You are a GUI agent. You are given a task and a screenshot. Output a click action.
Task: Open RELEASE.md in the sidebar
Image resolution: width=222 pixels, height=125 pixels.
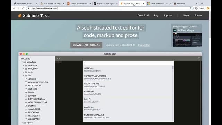[x=34, y=116]
